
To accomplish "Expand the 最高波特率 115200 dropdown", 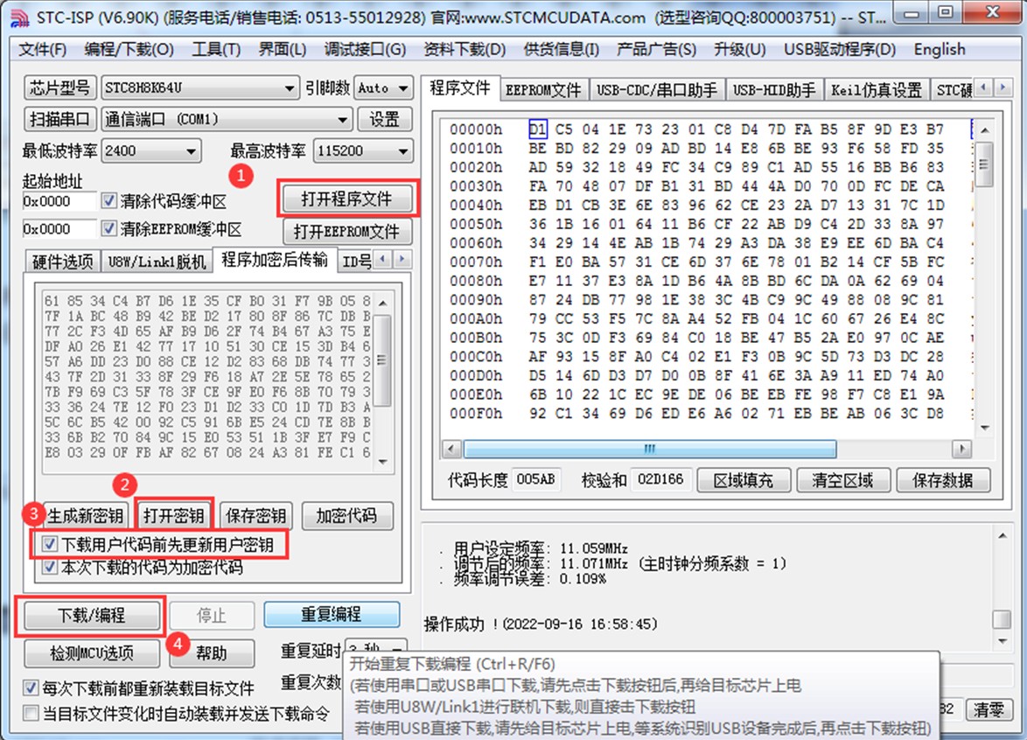I will [x=402, y=151].
